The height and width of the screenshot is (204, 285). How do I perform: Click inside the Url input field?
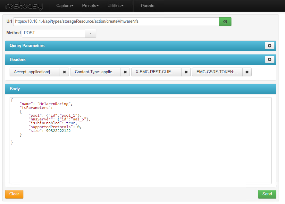[x=115, y=21]
